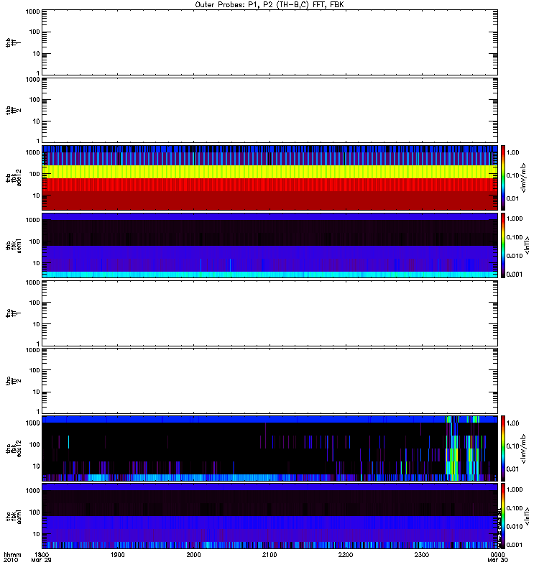
Task: Click the yellow band in thb fbk edc12 spectrogram
Action: coord(270,172)
